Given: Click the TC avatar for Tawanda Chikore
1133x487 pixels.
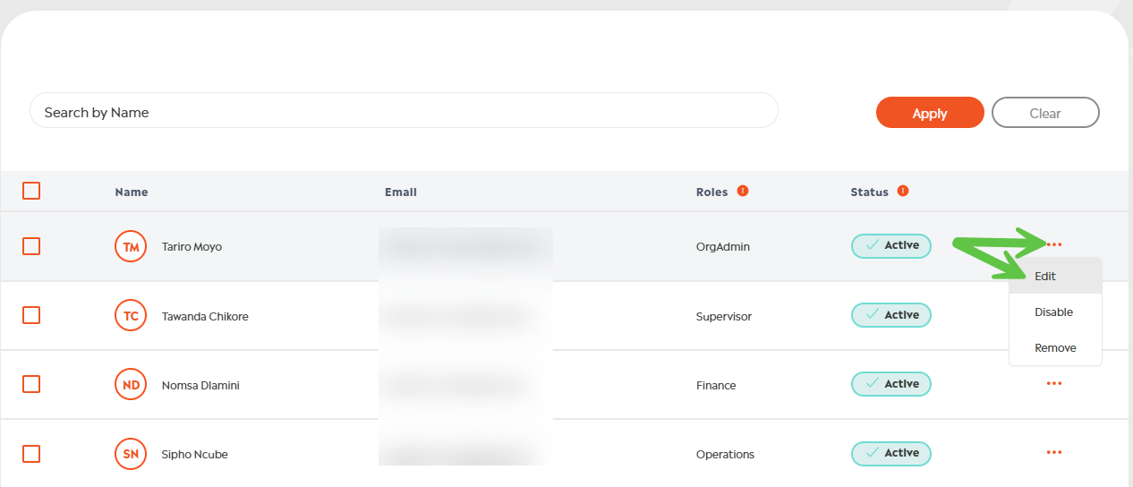Looking at the screenshot, I should [x=131, y=316].
